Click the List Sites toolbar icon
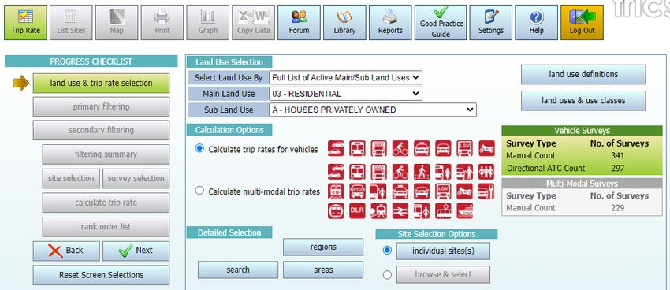Image resolution: width=670 pixels, height=290 pixels. click(72, 23)
